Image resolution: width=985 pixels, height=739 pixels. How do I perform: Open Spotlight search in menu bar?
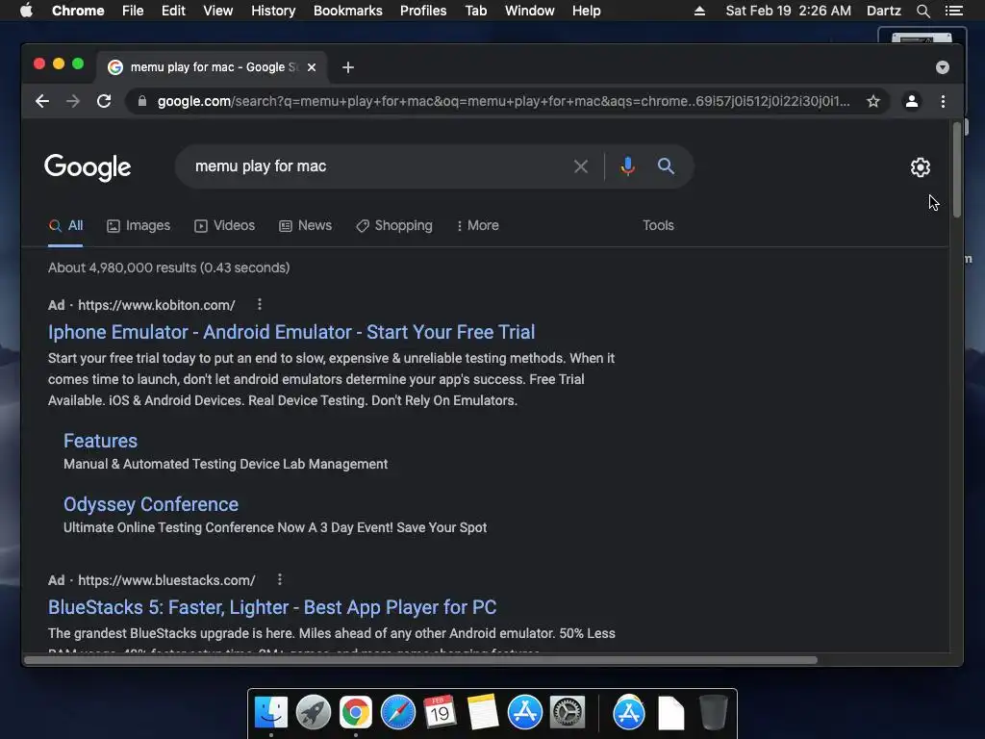(x=922, y=11)
